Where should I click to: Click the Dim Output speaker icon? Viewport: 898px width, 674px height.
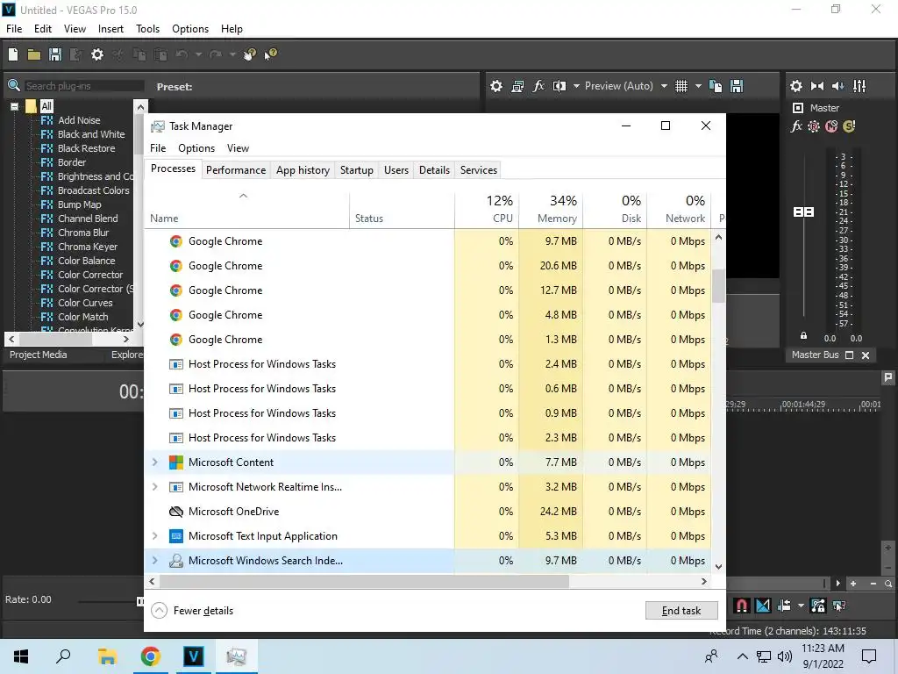click(837, 86)
